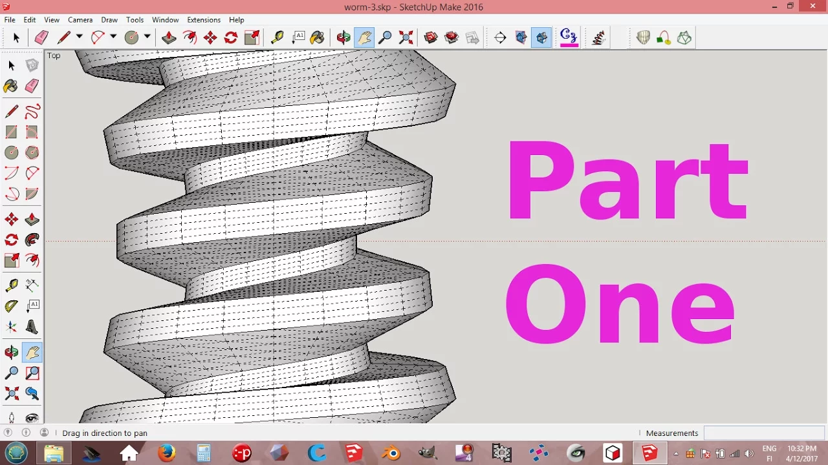Image resolution: width=828 pixels, height=465 pixels.
Task: Open the Help menu
Action: (237, 20)
